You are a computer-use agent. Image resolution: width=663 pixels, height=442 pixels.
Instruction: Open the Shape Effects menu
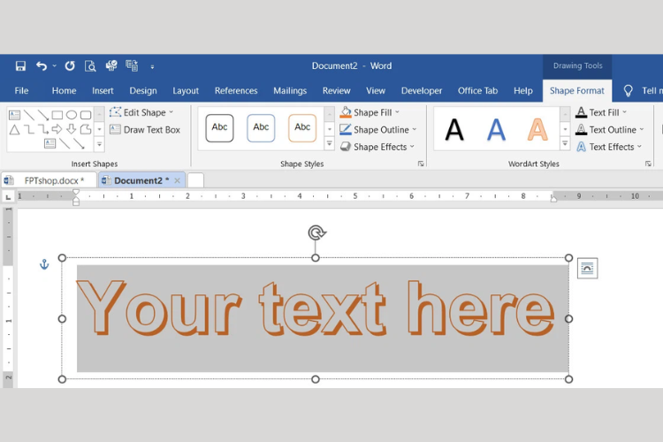(x=377, y=147)
